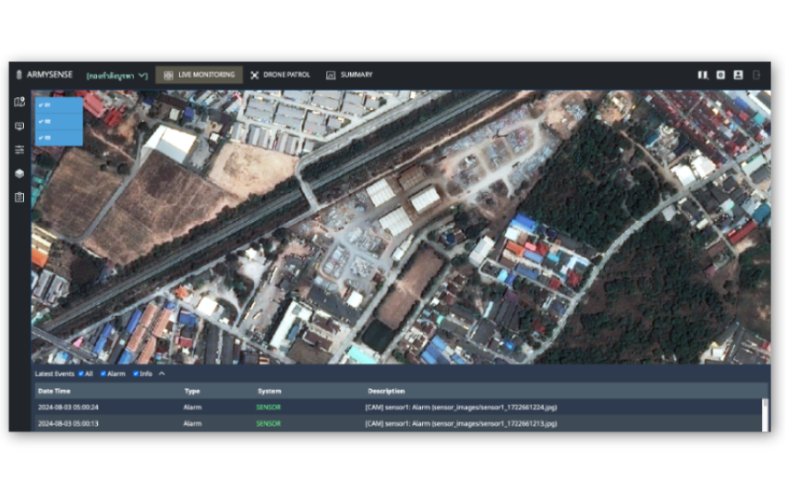Image resolution: width=785 pixels, height=499 pixels.
Task: Open the clipboard report icon in sidebar
Action: 19,198
